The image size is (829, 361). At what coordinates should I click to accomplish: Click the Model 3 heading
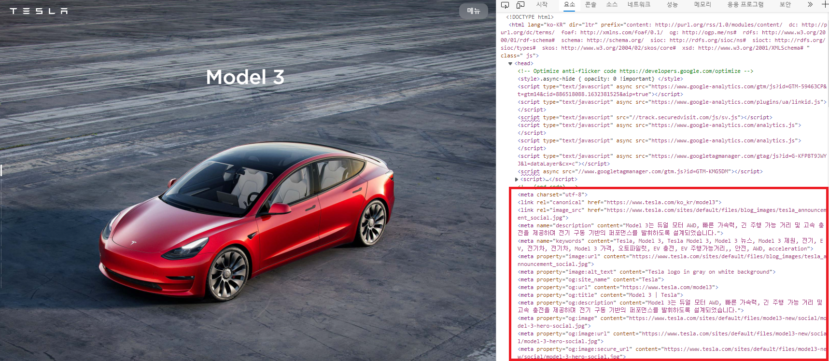[245, 77]
